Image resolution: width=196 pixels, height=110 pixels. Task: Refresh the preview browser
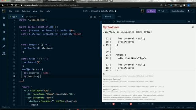pos(114,21)
